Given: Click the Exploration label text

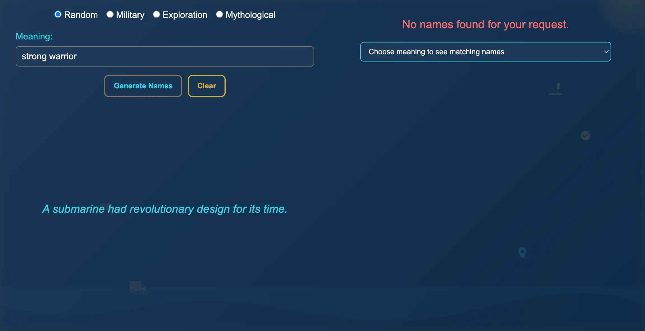Looking at the screenshot, I should (x=185, y=15).
